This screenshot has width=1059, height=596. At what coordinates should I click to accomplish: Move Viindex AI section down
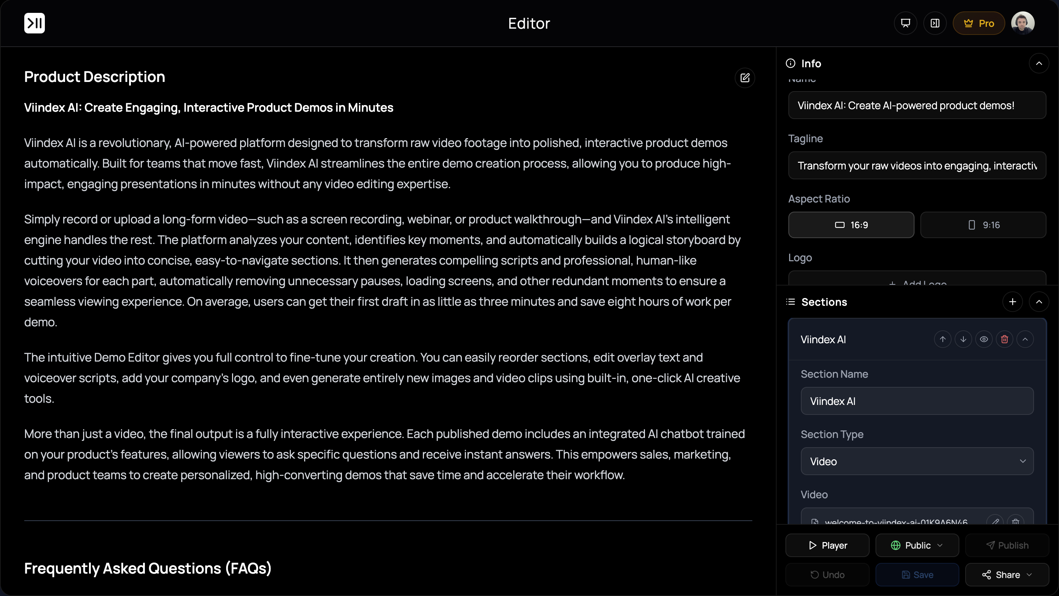(x=963, y=339)
